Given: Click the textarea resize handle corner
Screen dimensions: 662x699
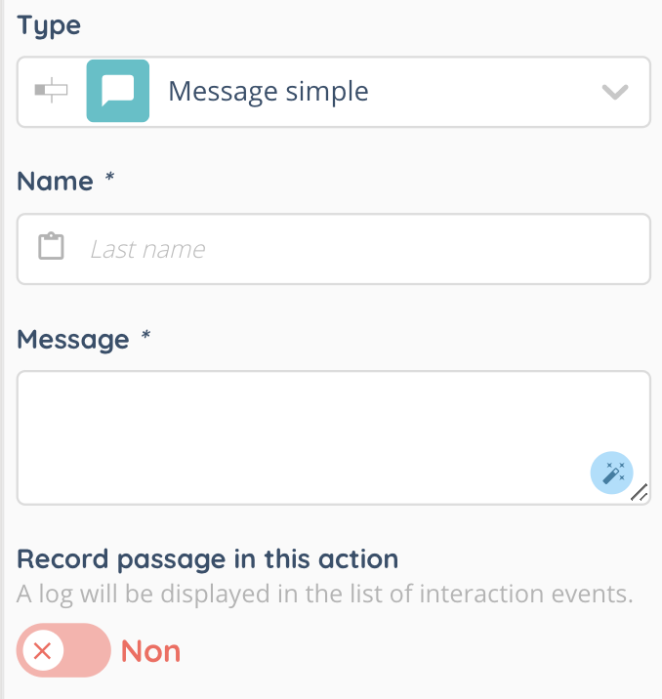Looking at the screenshot, I should point(640,493).
